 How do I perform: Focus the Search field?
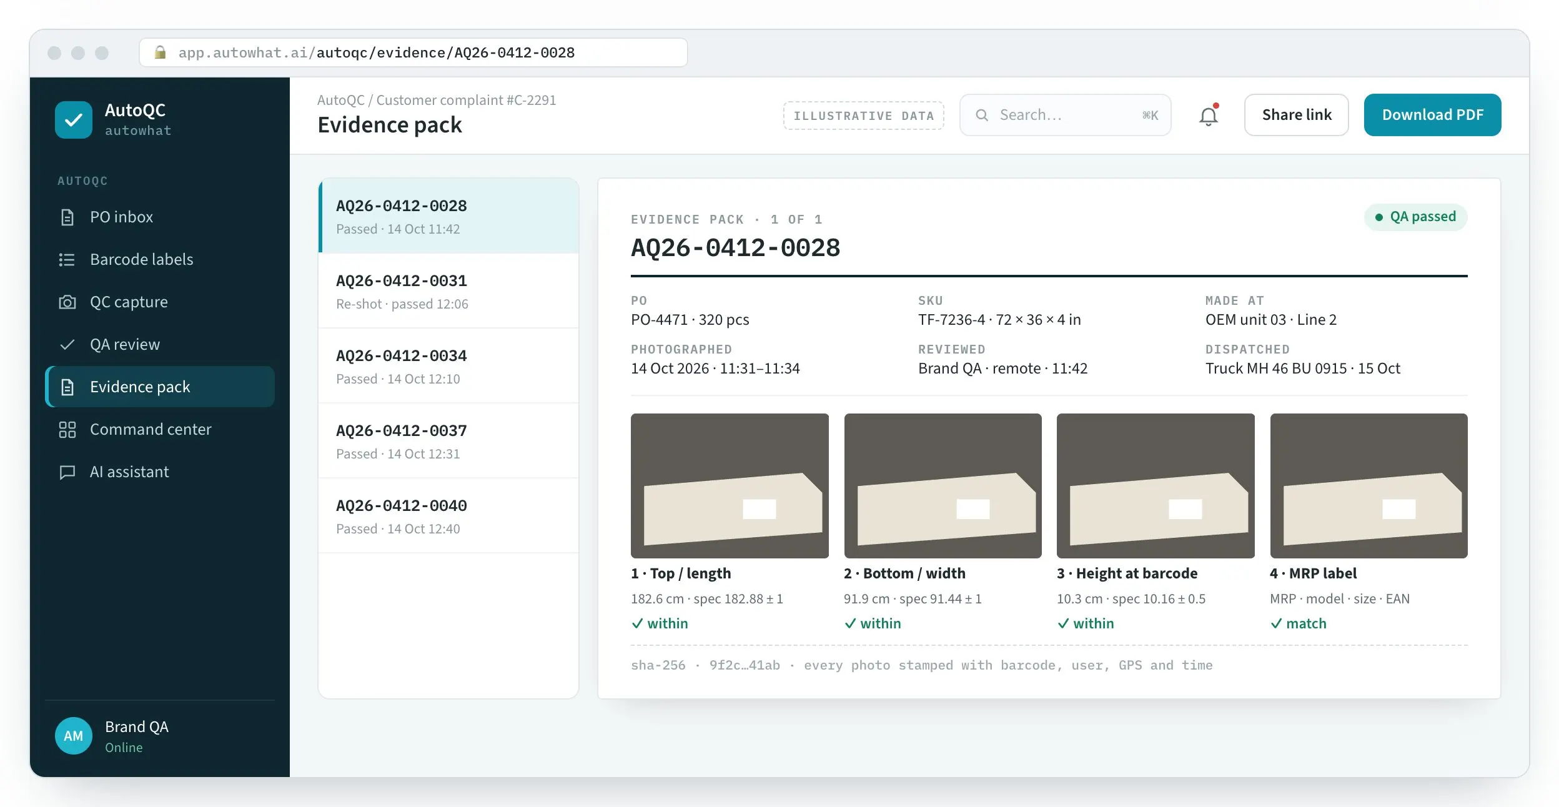tap(1066, 115)
